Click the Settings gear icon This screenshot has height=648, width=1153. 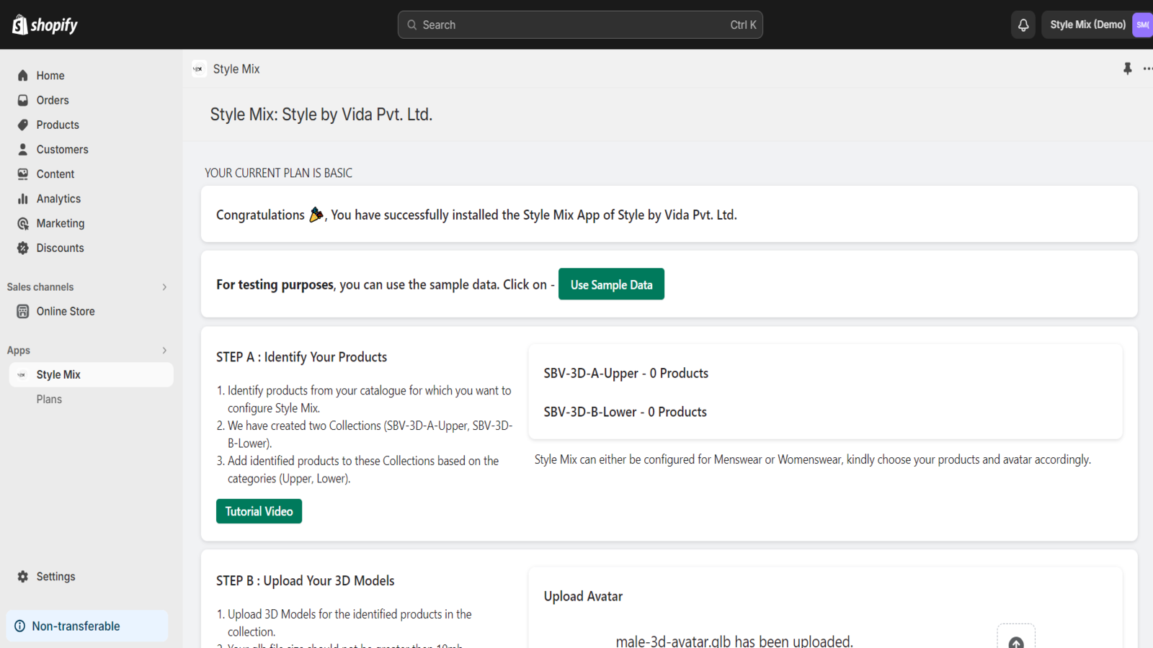[23, 577]
